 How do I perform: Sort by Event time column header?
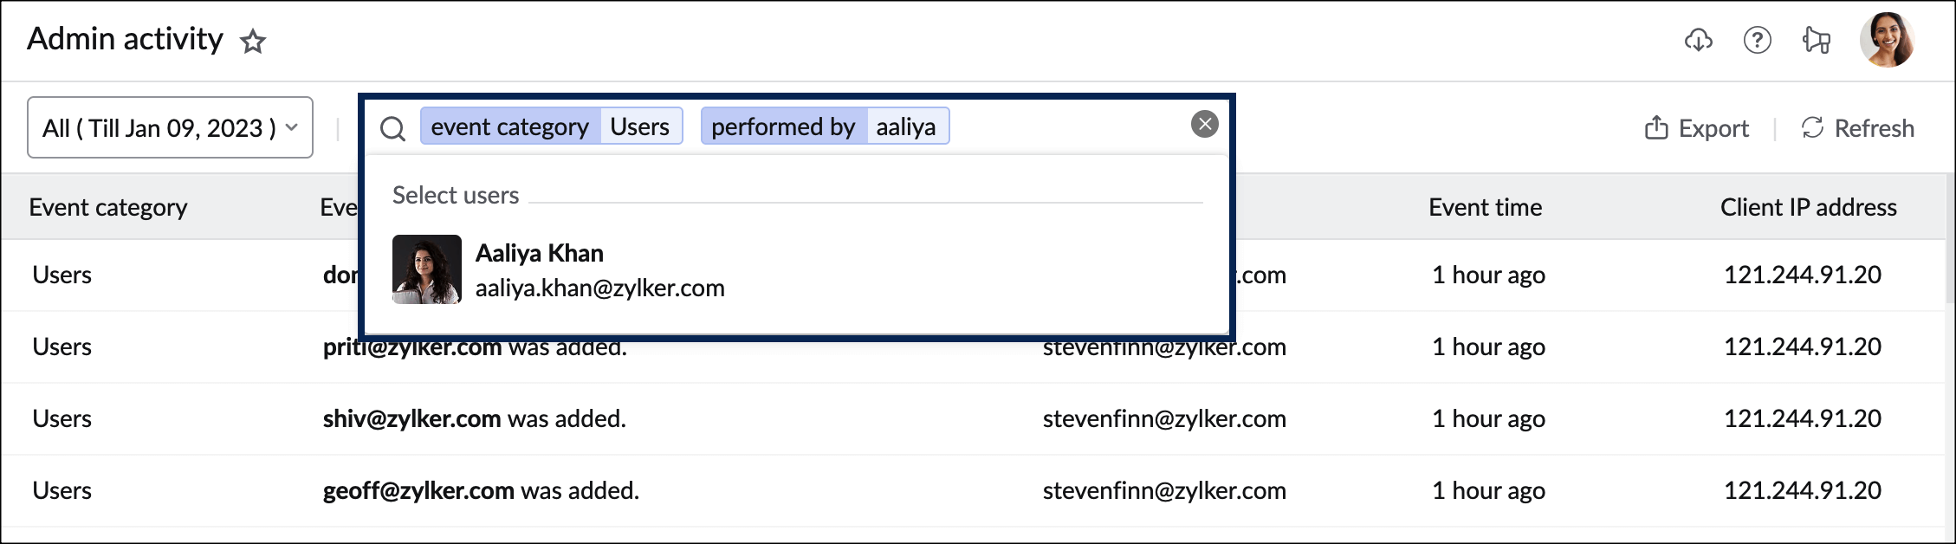[x=1485, y=207]
